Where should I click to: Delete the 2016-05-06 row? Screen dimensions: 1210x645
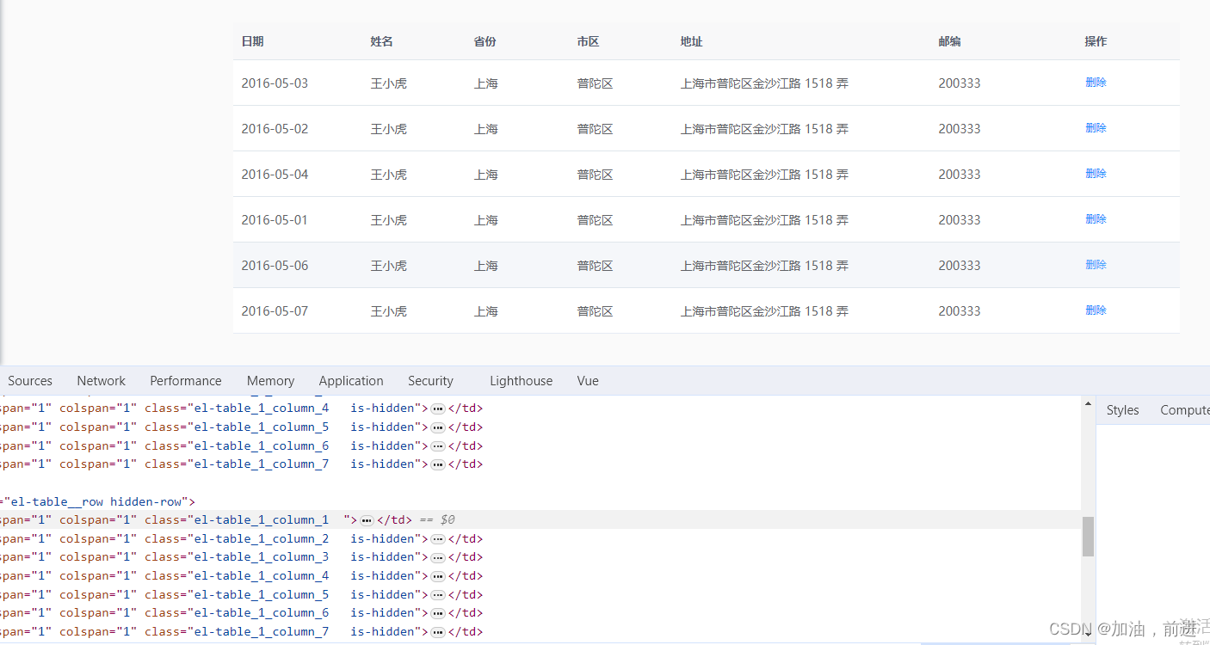pos(1096,265)
